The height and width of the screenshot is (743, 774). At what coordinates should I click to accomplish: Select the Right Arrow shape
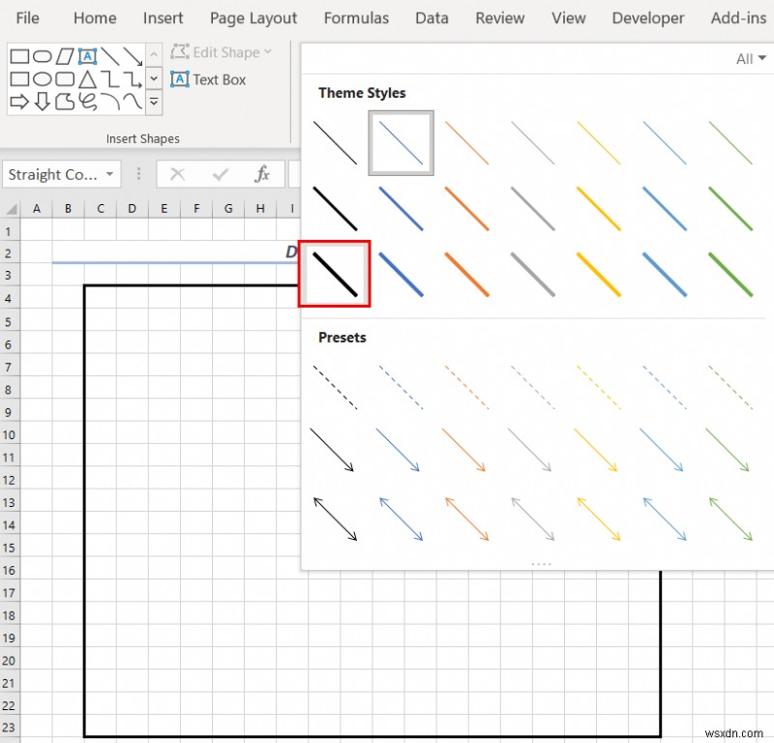click(x=18, y=101)
